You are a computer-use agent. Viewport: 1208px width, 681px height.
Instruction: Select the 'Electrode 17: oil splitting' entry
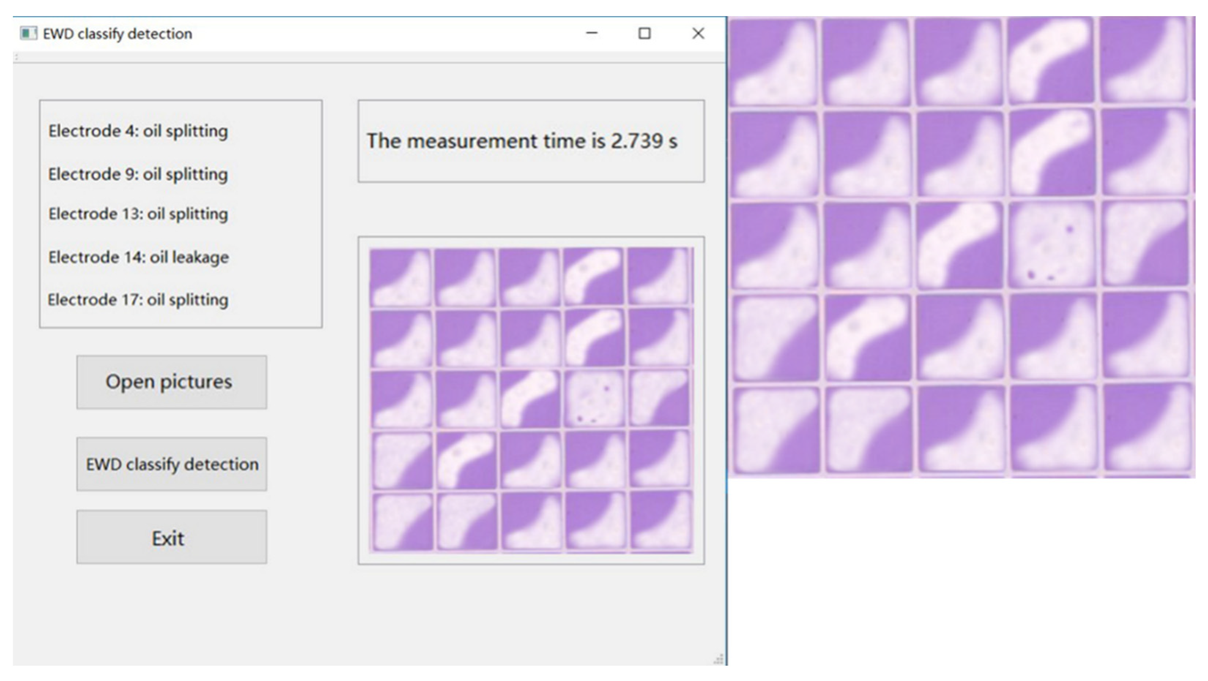tap(138, 300)
